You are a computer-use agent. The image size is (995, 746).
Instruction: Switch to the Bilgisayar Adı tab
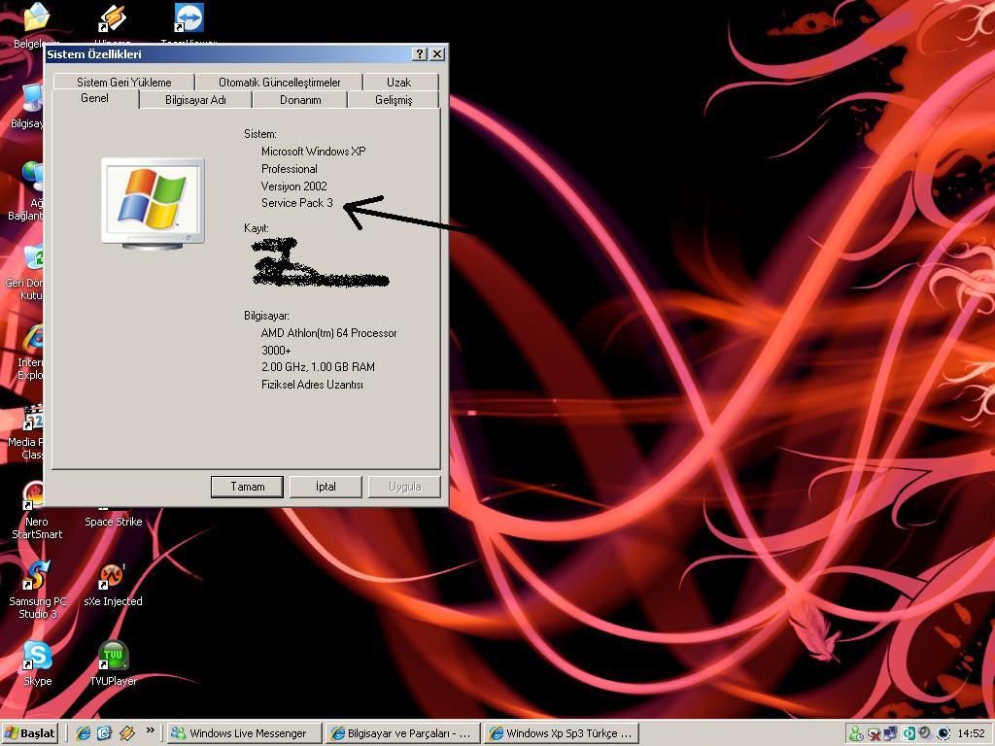195,100
